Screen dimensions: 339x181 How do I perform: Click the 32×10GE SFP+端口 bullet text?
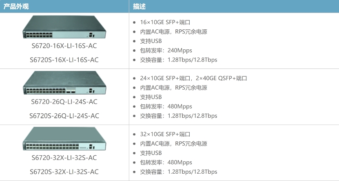point(165,134)
